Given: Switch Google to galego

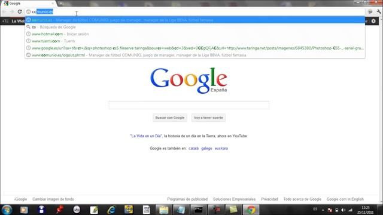Looking at the screenshot, I should click(x=206, y=148).
